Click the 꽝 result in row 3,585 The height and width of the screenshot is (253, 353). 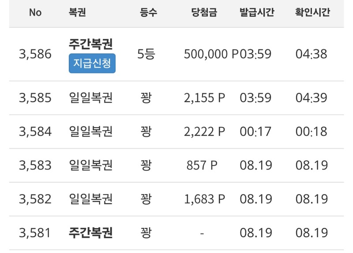coord(146,98)
